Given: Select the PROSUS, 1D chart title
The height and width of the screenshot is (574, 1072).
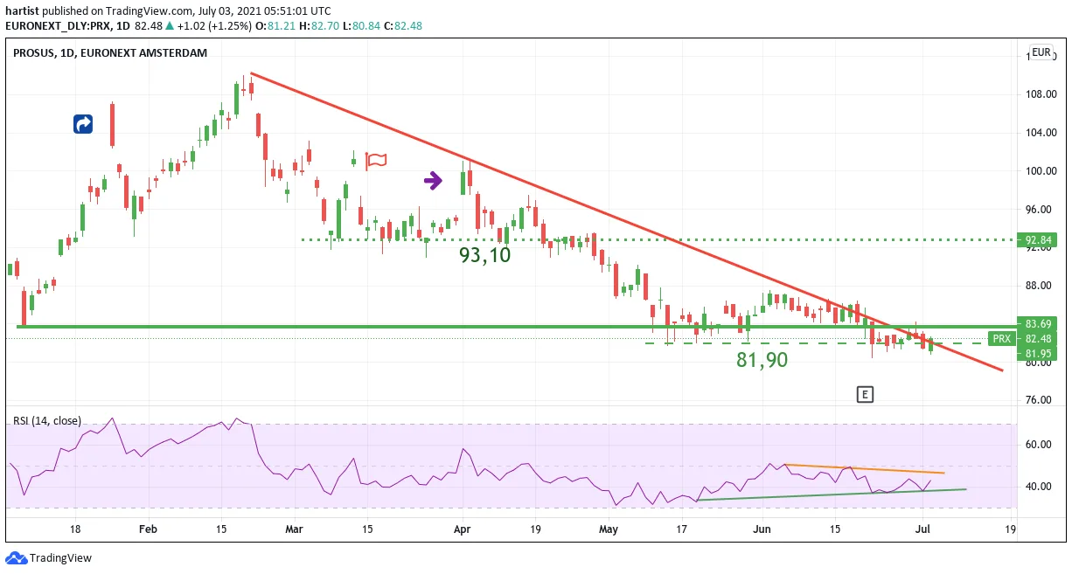Looking at the screenshot, I should [x=110, y=52].
